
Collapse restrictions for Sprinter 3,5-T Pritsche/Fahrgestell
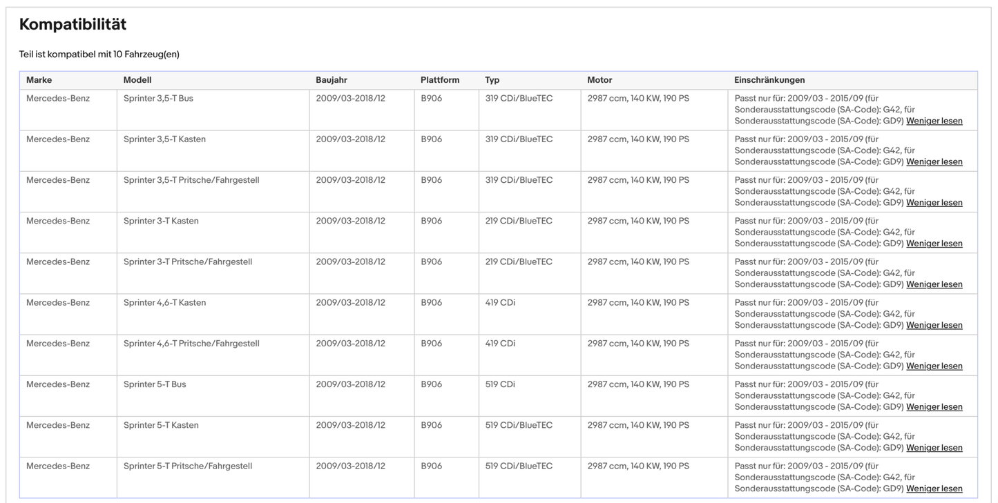coord(934,203)
